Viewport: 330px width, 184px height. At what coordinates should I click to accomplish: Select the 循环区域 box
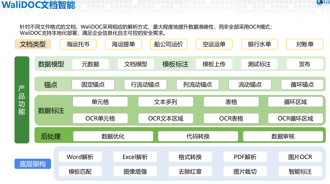pos(295,102)
